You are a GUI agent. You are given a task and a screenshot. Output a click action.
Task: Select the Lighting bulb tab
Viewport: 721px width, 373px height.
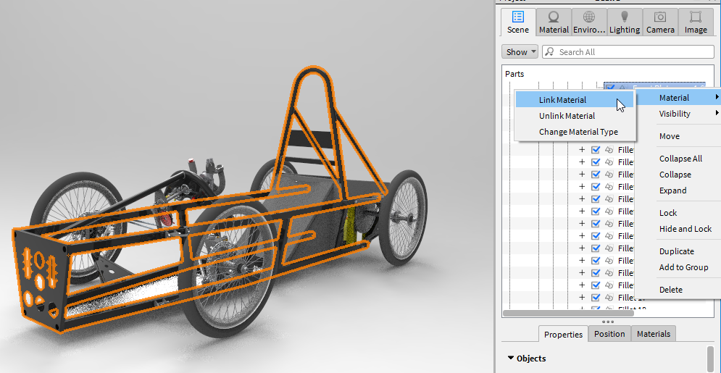pos(625,17)
